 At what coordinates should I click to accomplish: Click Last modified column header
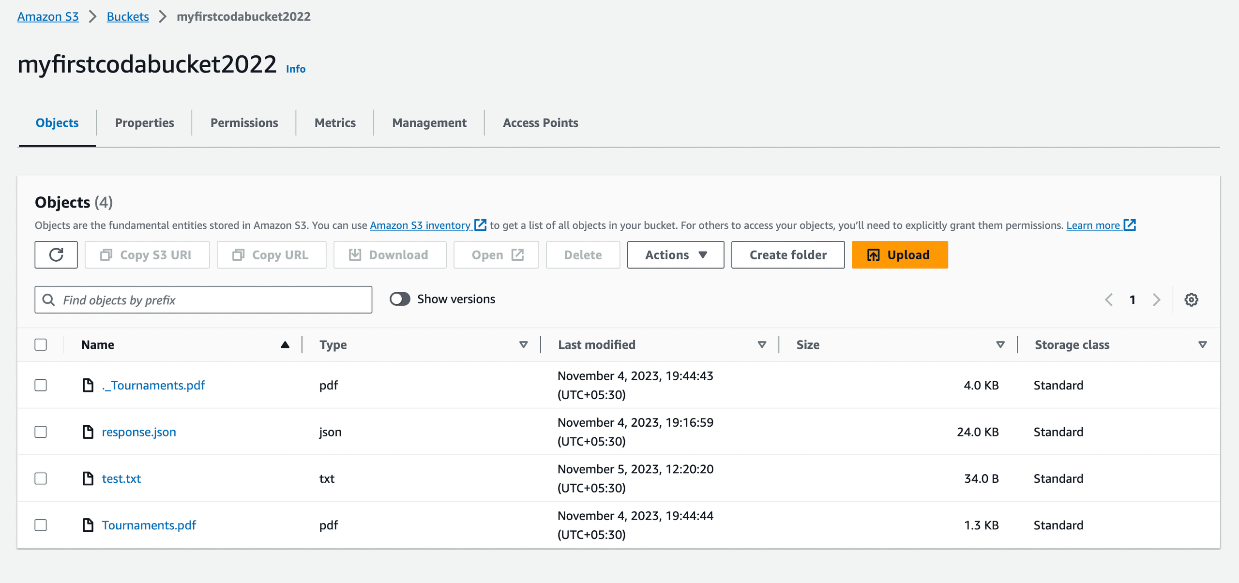pos(597,344)
